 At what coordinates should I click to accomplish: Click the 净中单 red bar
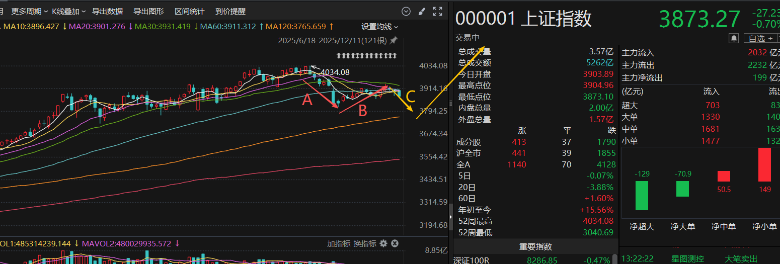click(x=724, y=176)
